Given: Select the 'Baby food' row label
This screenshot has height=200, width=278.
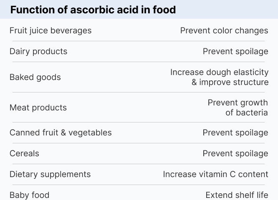Looking at the screenshot, I should click(29, 195).
